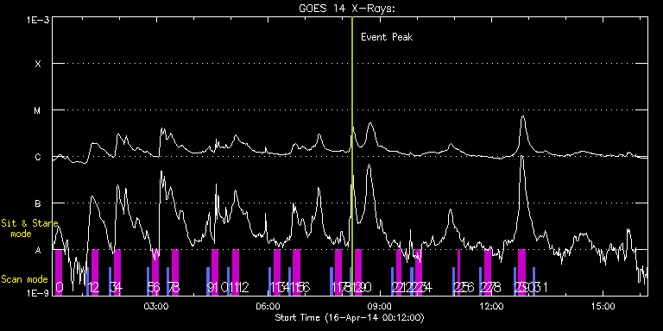663x331 pixels.
Task: Click the 'B' flare class label
Action: click(x=38, y=203)
